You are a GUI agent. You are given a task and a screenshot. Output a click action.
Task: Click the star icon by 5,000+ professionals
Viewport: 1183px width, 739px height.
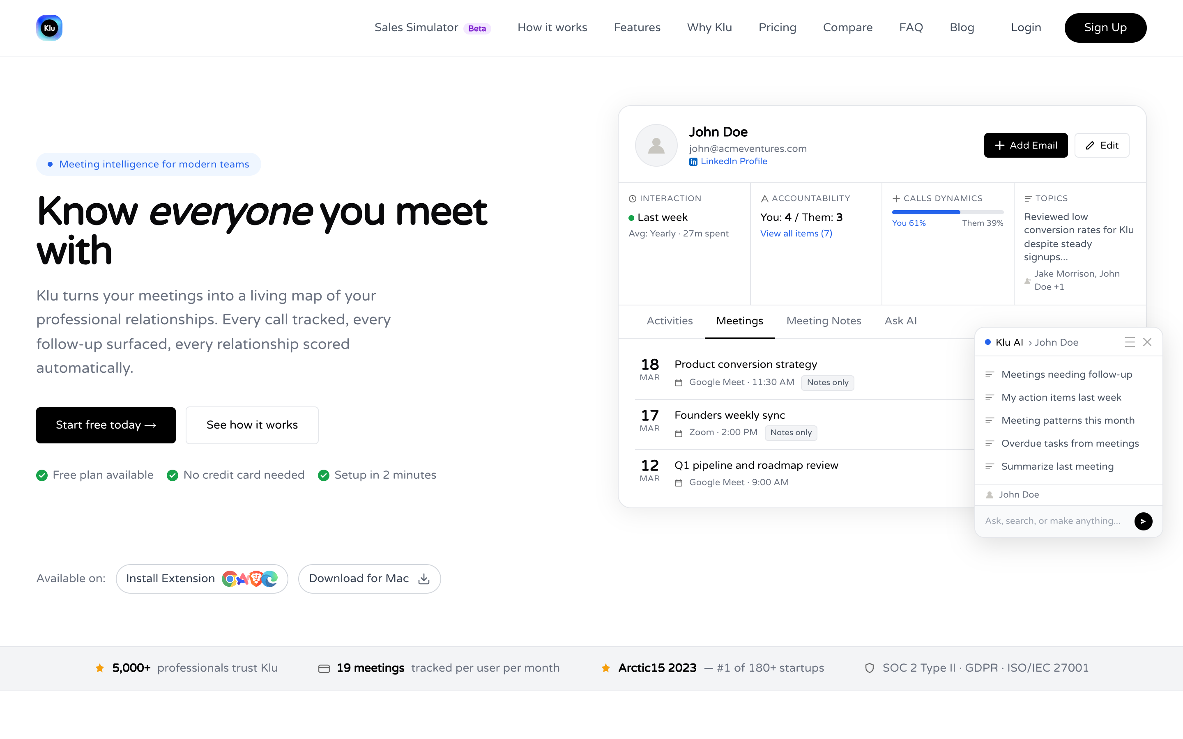(100, 668)
